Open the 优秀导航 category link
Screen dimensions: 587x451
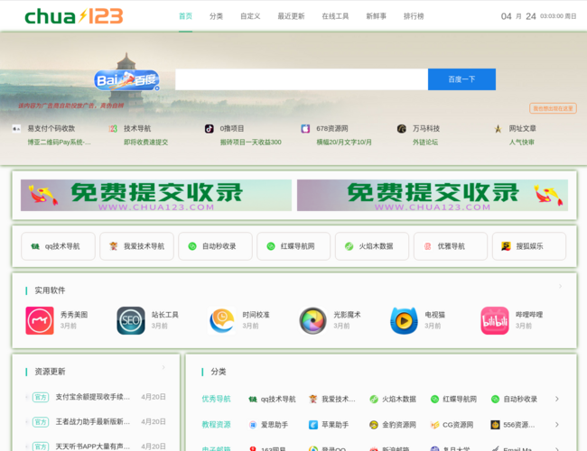tap(216, 399)
